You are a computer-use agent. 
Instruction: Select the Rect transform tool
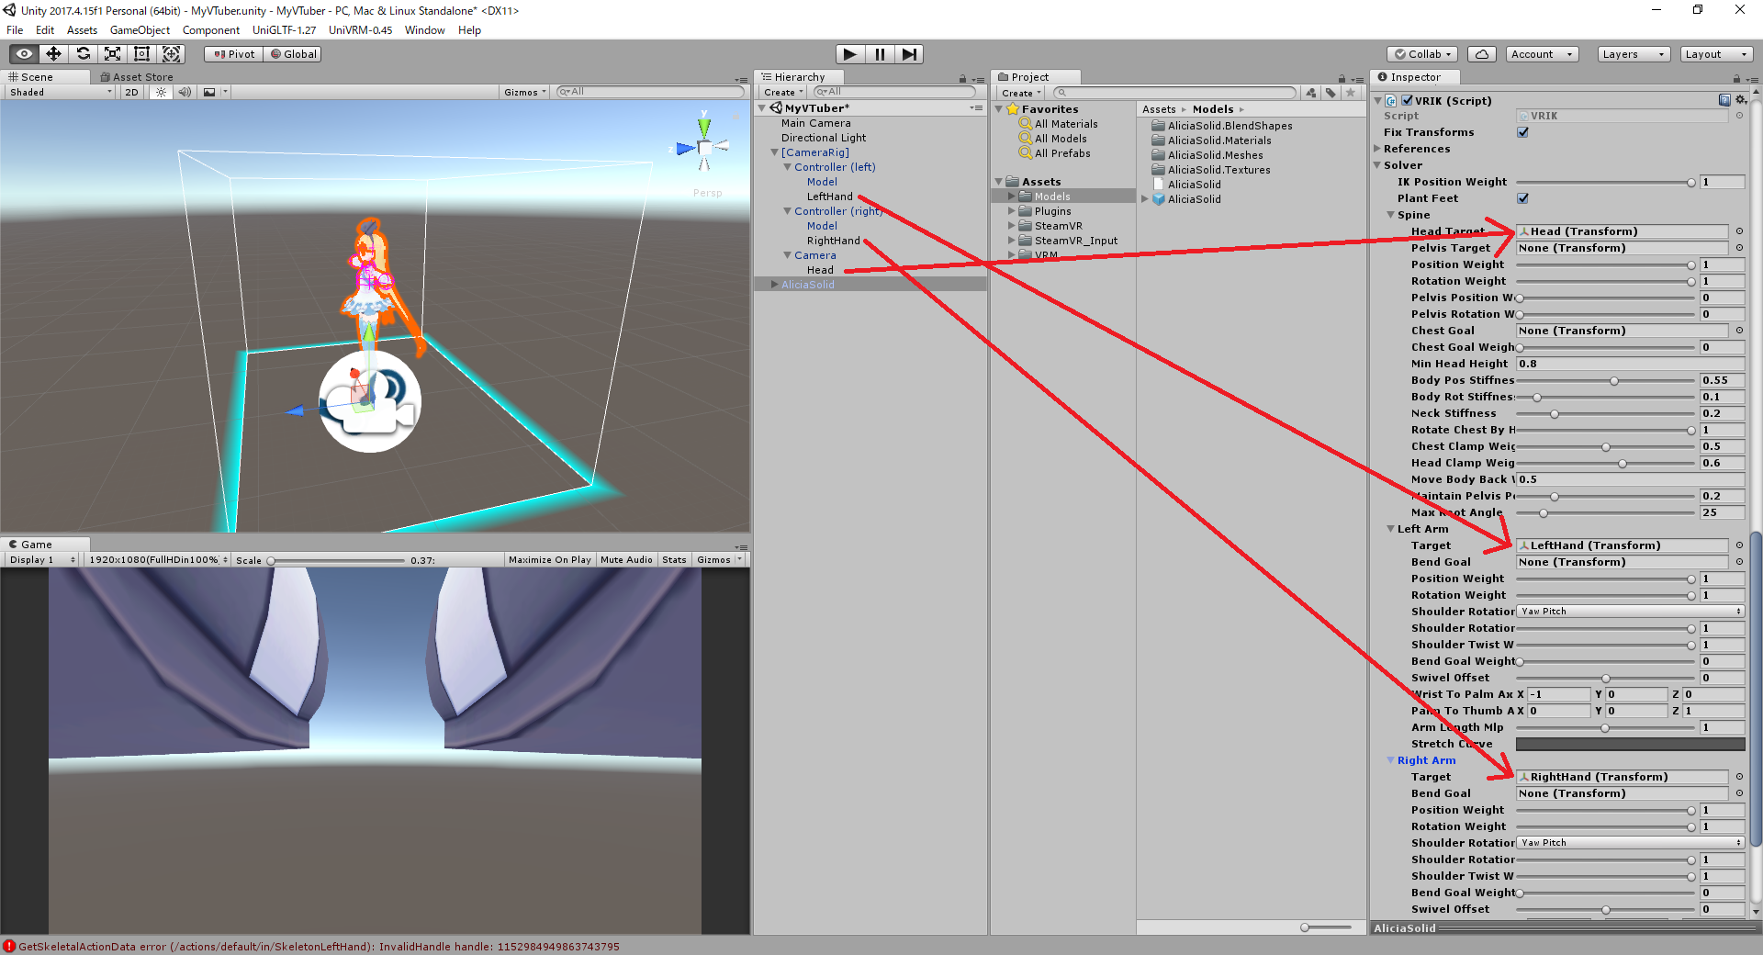click(141, 53)
